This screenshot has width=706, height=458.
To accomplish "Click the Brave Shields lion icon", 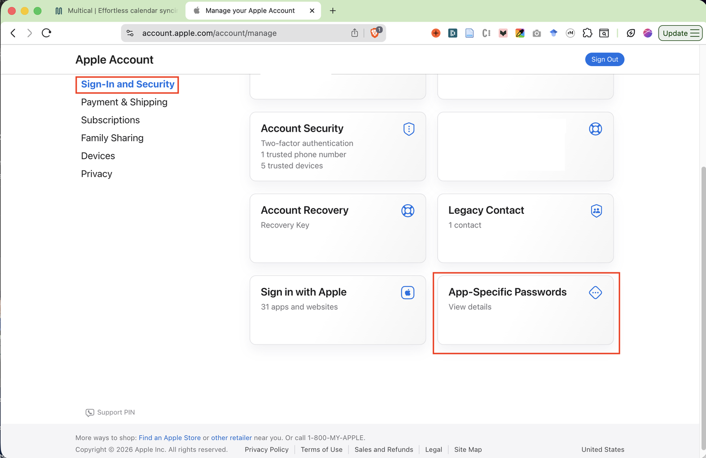I will 375,33.
